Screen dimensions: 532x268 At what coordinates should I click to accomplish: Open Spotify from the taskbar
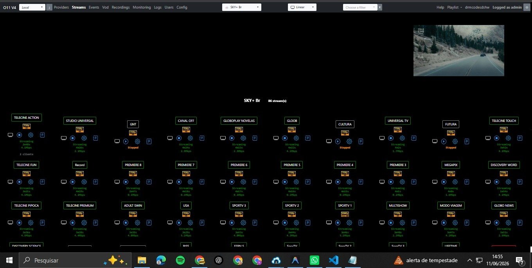[x=180, y=260]
